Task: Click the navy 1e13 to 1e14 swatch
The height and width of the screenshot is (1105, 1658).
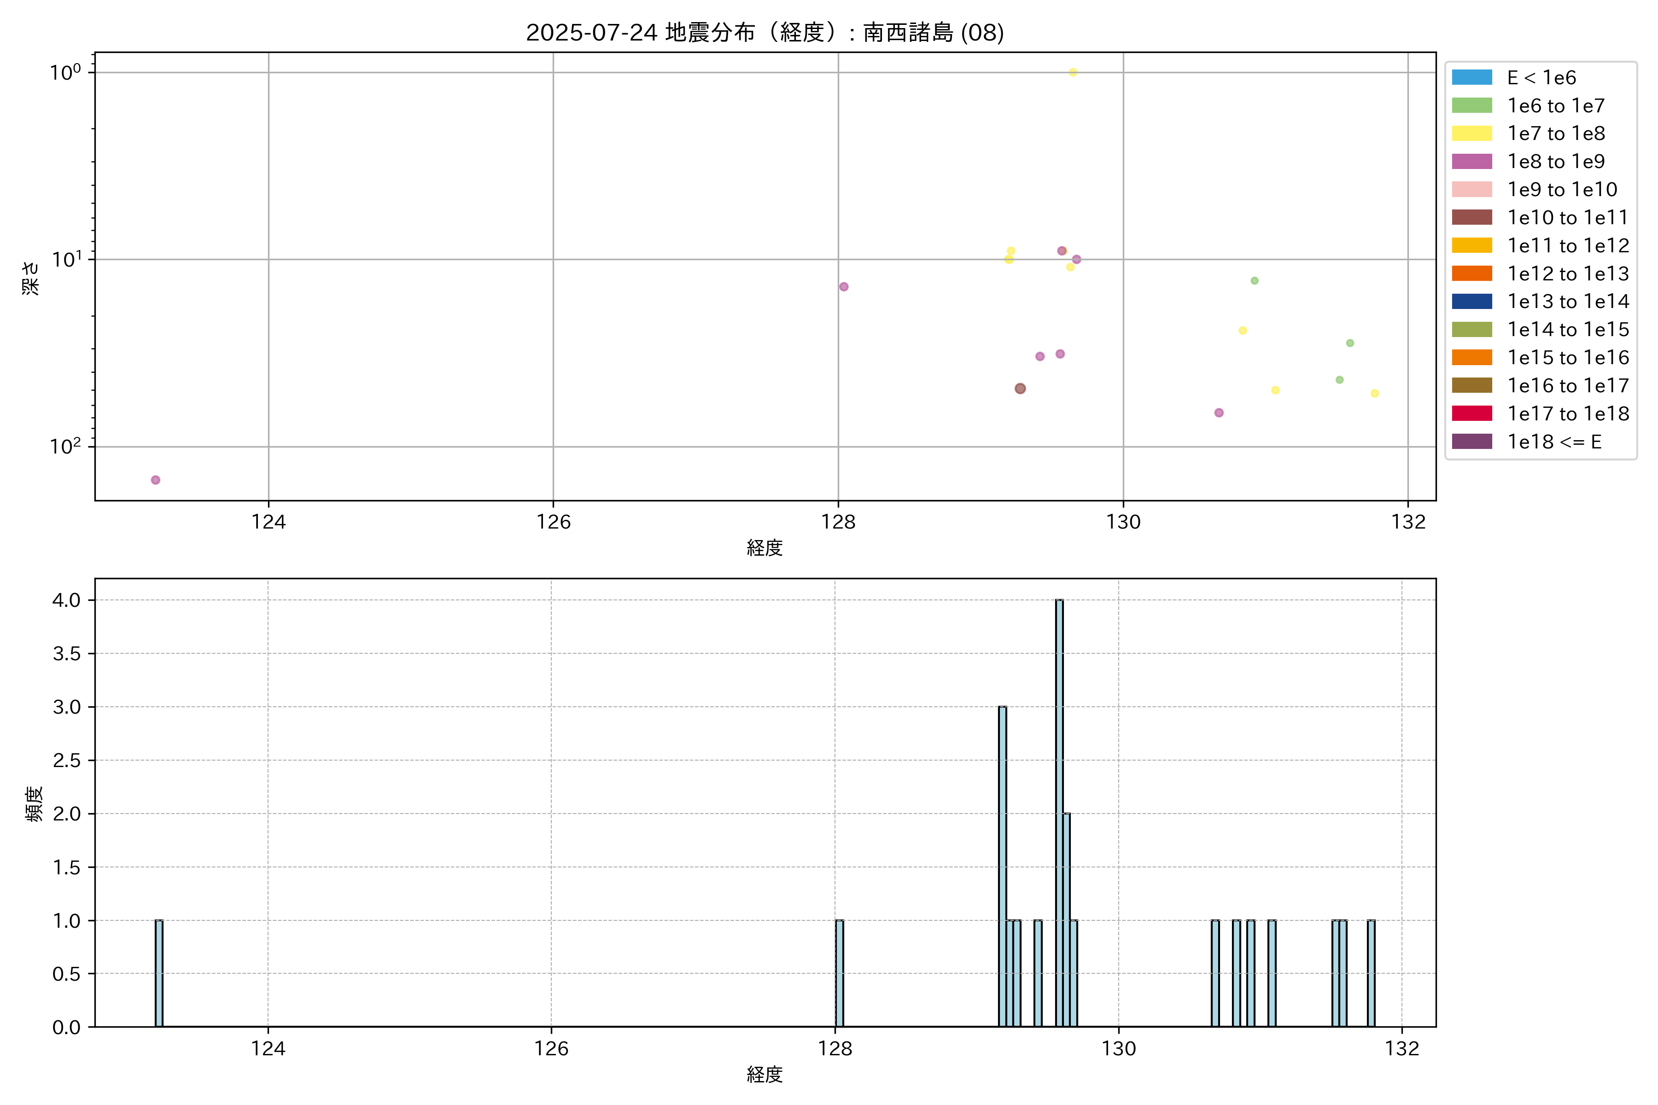Action: (1471, 302)
